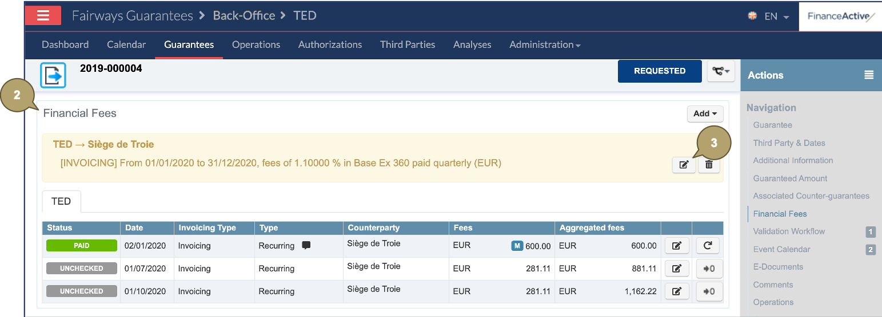Click the blue M badge on fee
This screenshot has height=317, width=882.
tap(517, 246)
